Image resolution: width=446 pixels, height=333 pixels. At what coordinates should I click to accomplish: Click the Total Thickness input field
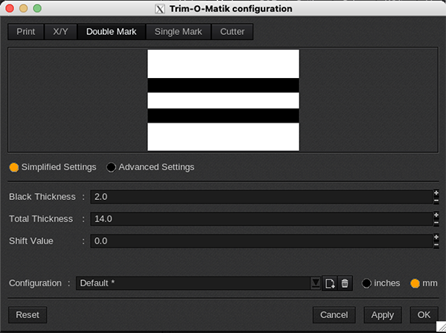[262, 219]
